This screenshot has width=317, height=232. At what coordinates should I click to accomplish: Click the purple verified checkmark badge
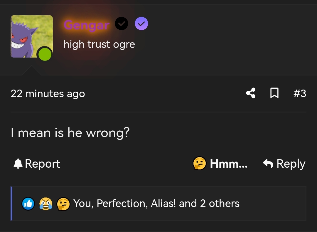pyautogui.click(x=141, y=23)
